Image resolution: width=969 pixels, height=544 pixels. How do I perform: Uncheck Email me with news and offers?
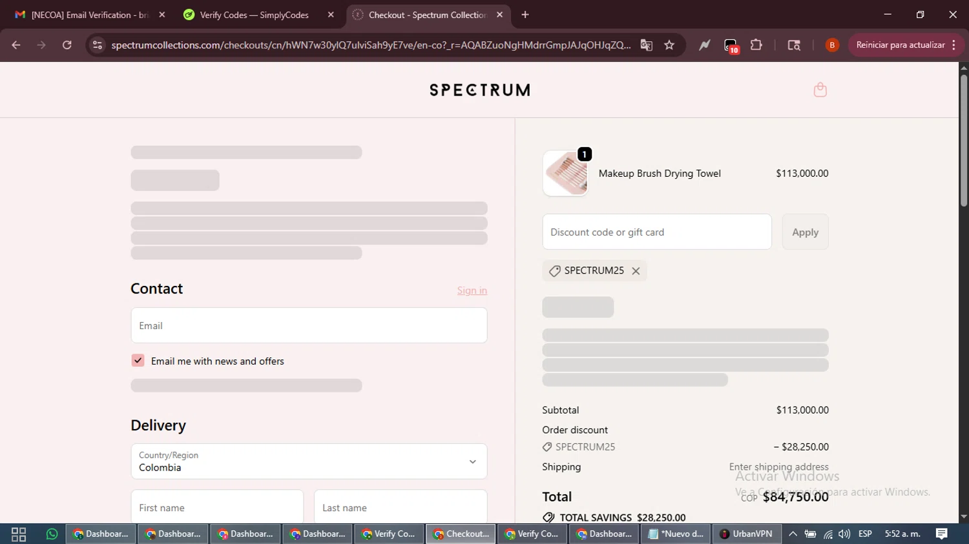(138, 360)
